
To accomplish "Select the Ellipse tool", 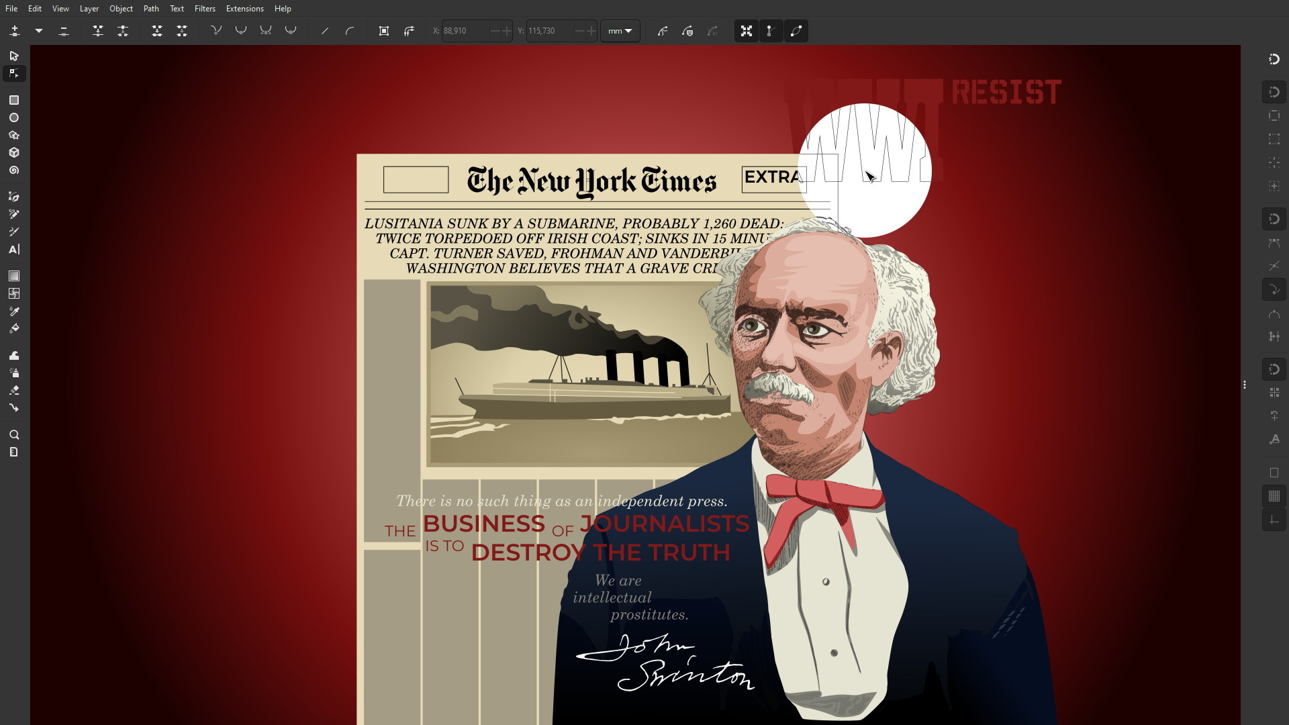I will 14,117.
